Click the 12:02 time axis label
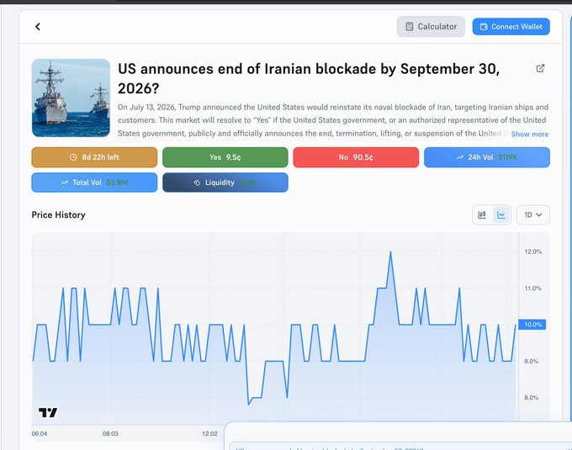This screenshot has width=572, height=450. [209, 433]
